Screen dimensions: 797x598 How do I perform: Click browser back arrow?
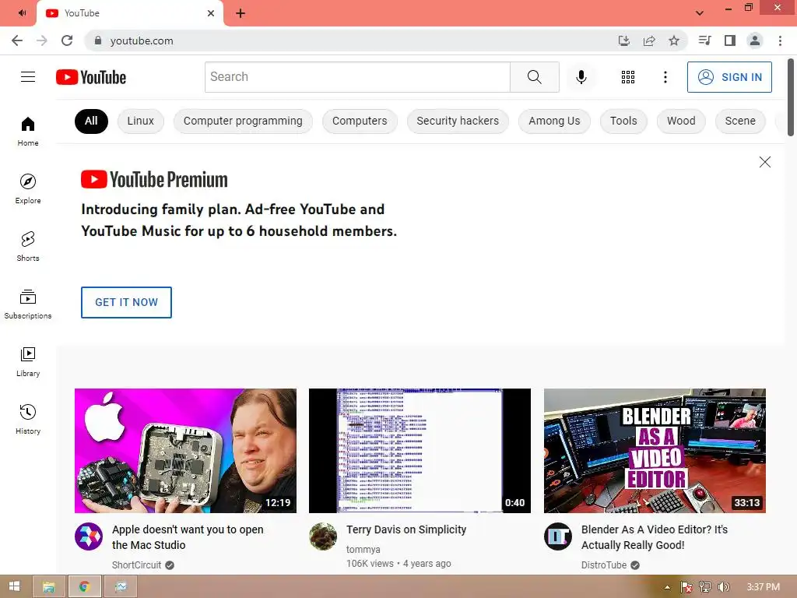17,40
